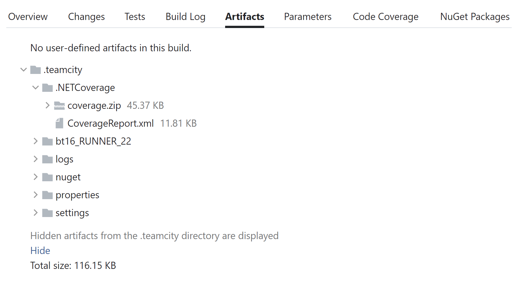Click the .teamcity folder icon
Screen dimensions: 524x285
pos(35,69)
